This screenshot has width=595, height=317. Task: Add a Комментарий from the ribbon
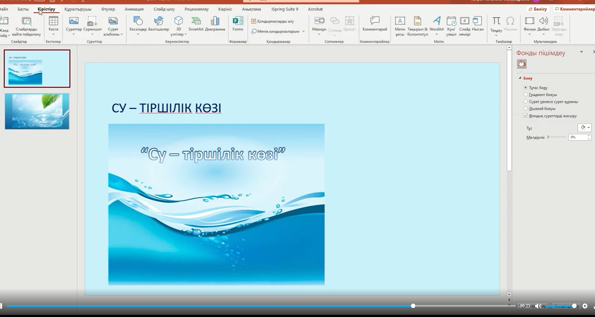[x=375, y=24]
